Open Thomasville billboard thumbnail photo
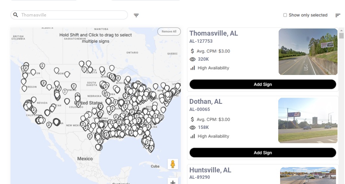Image resolution: width=345 pixels, height=184 pixels. point(308,52)
